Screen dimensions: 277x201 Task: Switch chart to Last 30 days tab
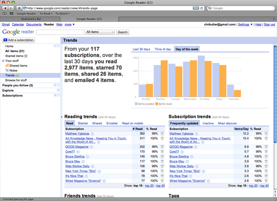[x=141, y=49]
